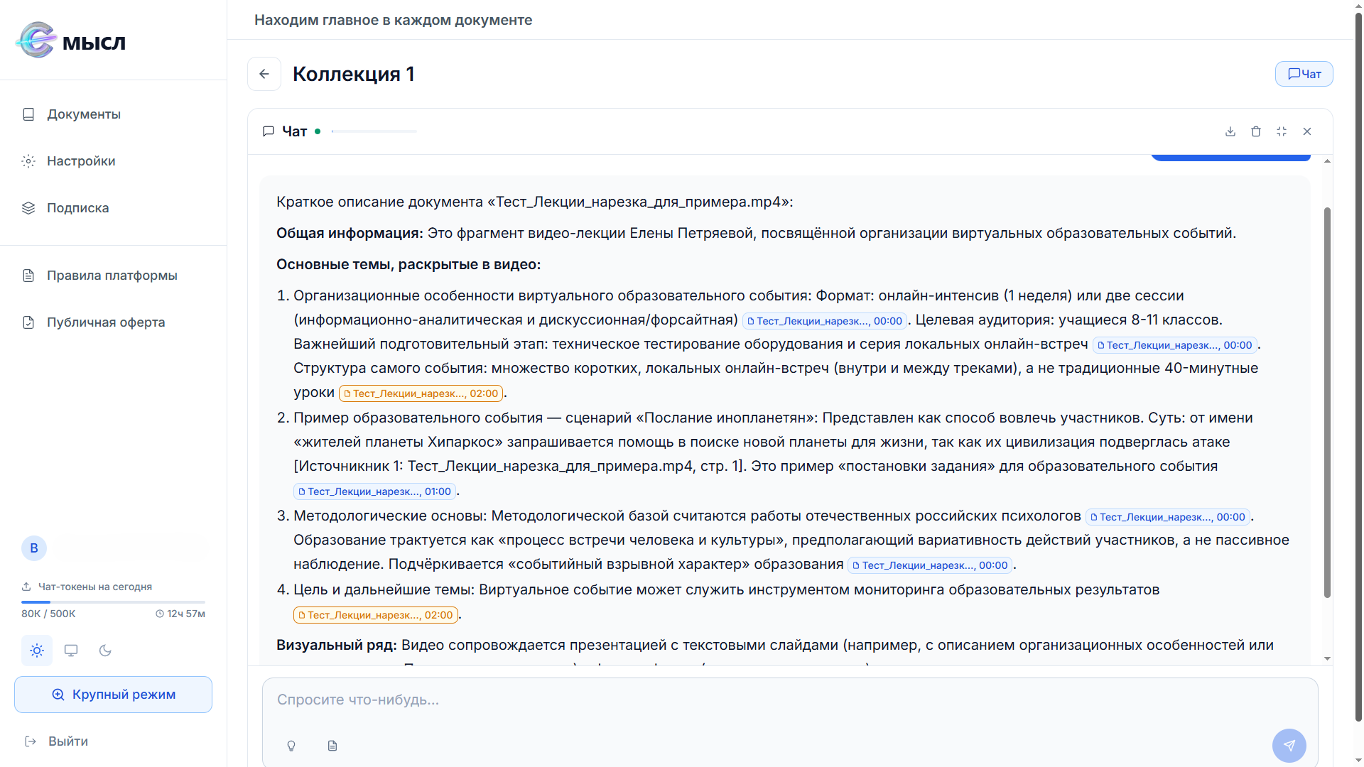Image resolution: width=1364 pixels, height=767 pixels.
Task: Select dark theme moon icon
Action: coord(105,651)
